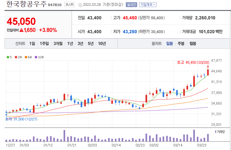
Task: Click the purple 120-day moving average legend swatch
Action: point(36,57)
